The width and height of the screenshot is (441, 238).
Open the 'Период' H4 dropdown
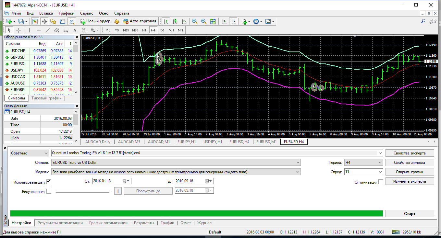pos(364,163)
